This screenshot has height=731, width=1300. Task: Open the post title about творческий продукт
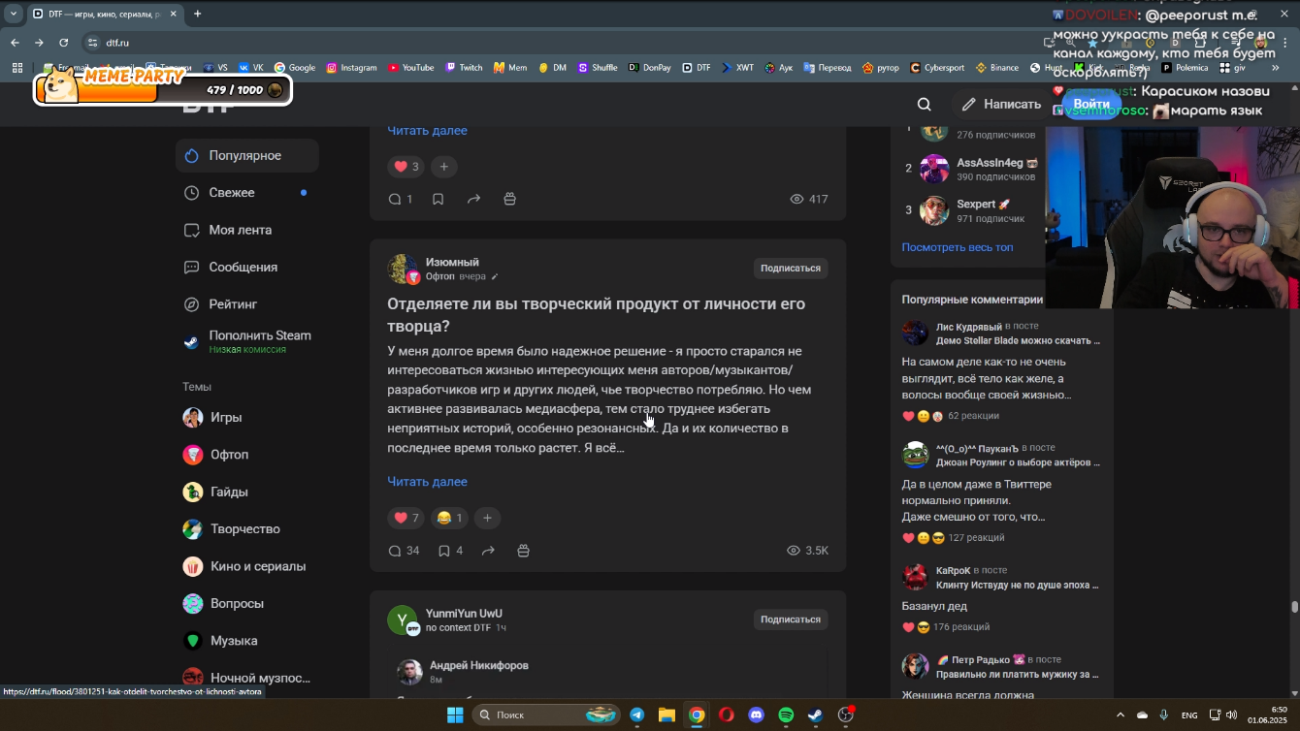(597, 315)
